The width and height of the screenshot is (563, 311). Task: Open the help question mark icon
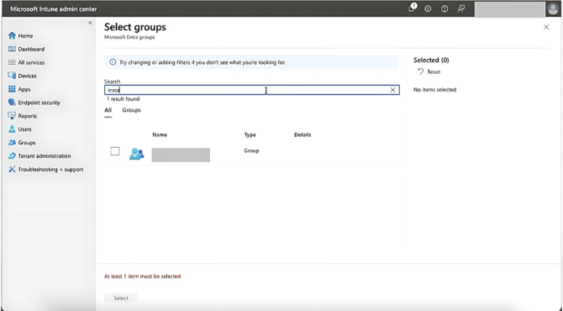[445, 9]
